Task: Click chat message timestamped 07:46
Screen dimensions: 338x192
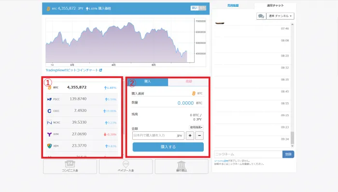Action: point(252,31)
